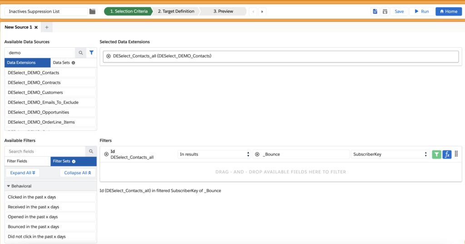Screen dimensions: 465x244
Task: Click the blue funnel filter icon for data sources
Action: [x=91, y=53]
